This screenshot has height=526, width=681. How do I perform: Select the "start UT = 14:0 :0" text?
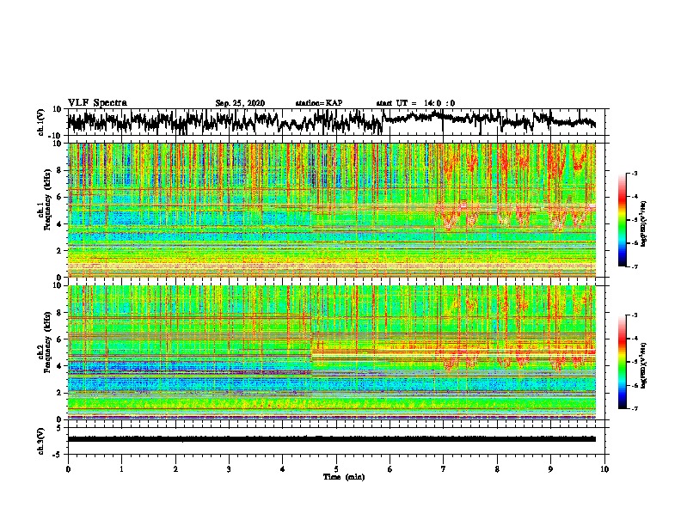click(x=415, y=103)
